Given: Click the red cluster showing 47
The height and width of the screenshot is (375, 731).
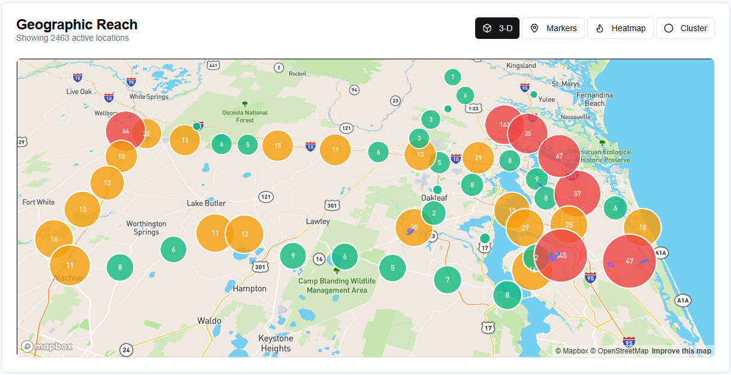Looking at the screenshot, I should point(629,261).
